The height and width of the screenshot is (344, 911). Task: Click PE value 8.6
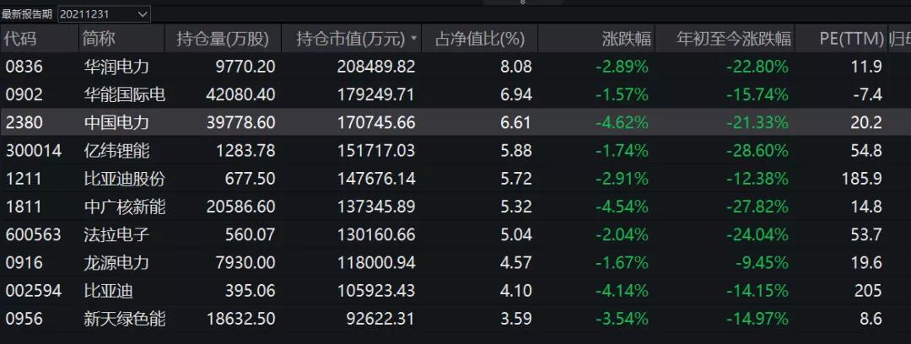pyautogui.click(x=870, y=319)
